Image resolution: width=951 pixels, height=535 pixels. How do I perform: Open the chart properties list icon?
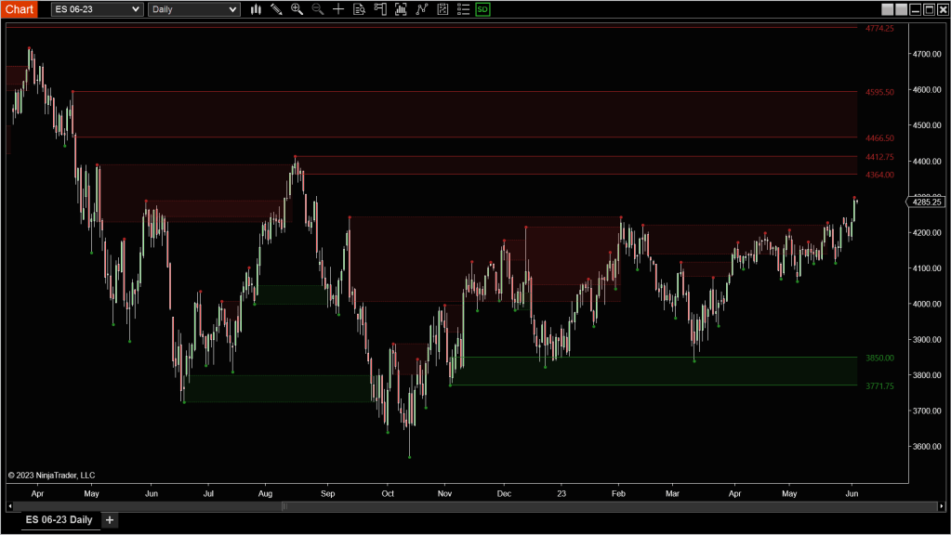462,9
